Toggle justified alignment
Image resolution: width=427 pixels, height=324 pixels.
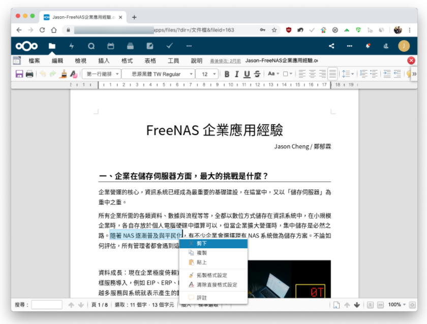(x=332, y=74)
